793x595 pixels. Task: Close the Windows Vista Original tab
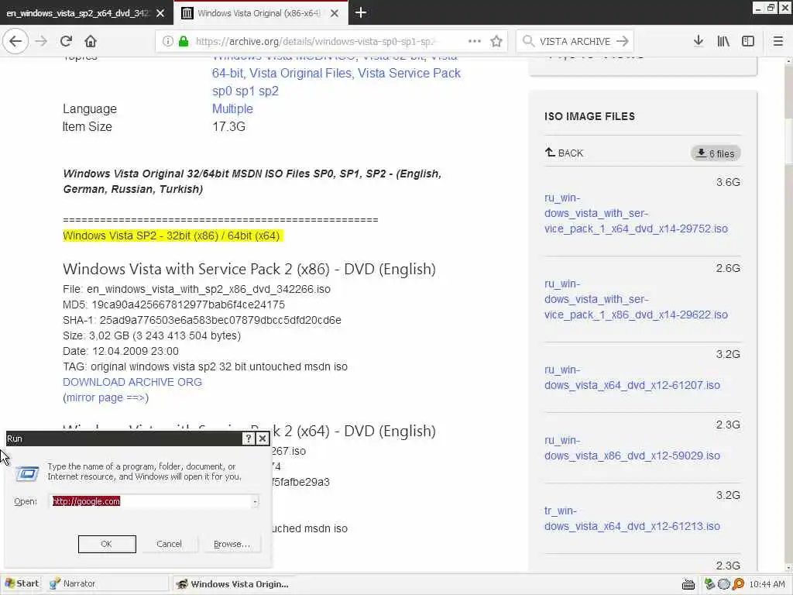click(x=335, y=13)
